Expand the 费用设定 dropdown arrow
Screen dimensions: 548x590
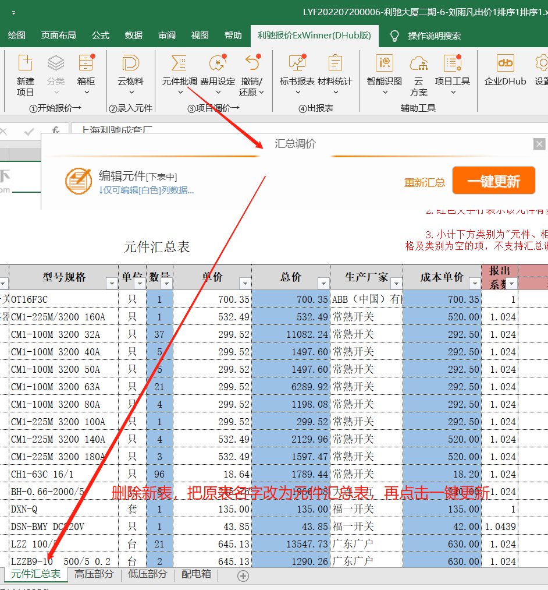coord(218,93)
